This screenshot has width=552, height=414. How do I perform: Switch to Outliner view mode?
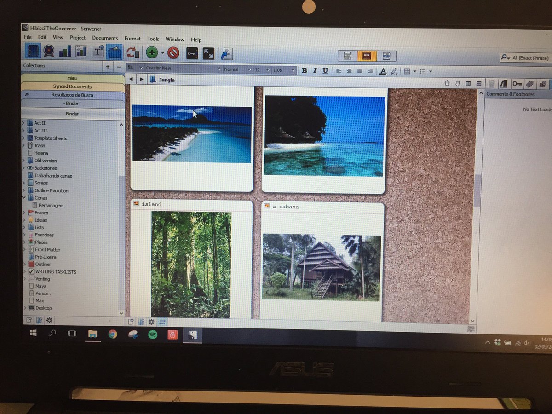tap(386, 56)
